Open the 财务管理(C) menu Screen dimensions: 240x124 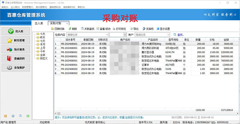point(28,7)
